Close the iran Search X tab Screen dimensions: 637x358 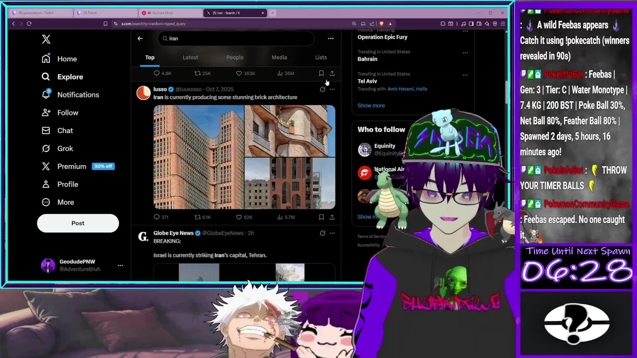pyautogui.click(x=263, y=13)
